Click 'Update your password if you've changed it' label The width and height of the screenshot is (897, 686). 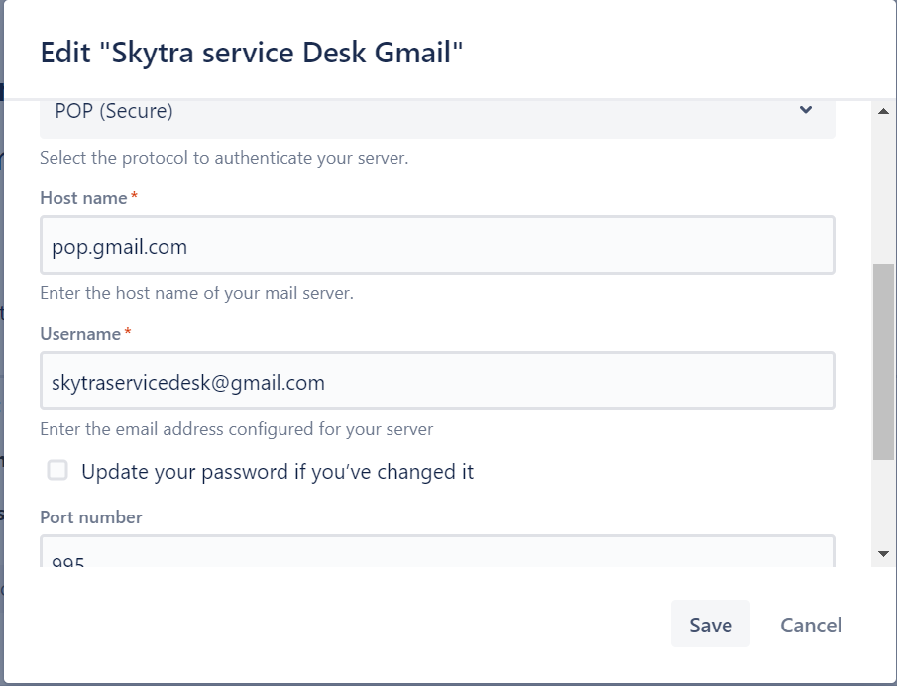point(278,472)
